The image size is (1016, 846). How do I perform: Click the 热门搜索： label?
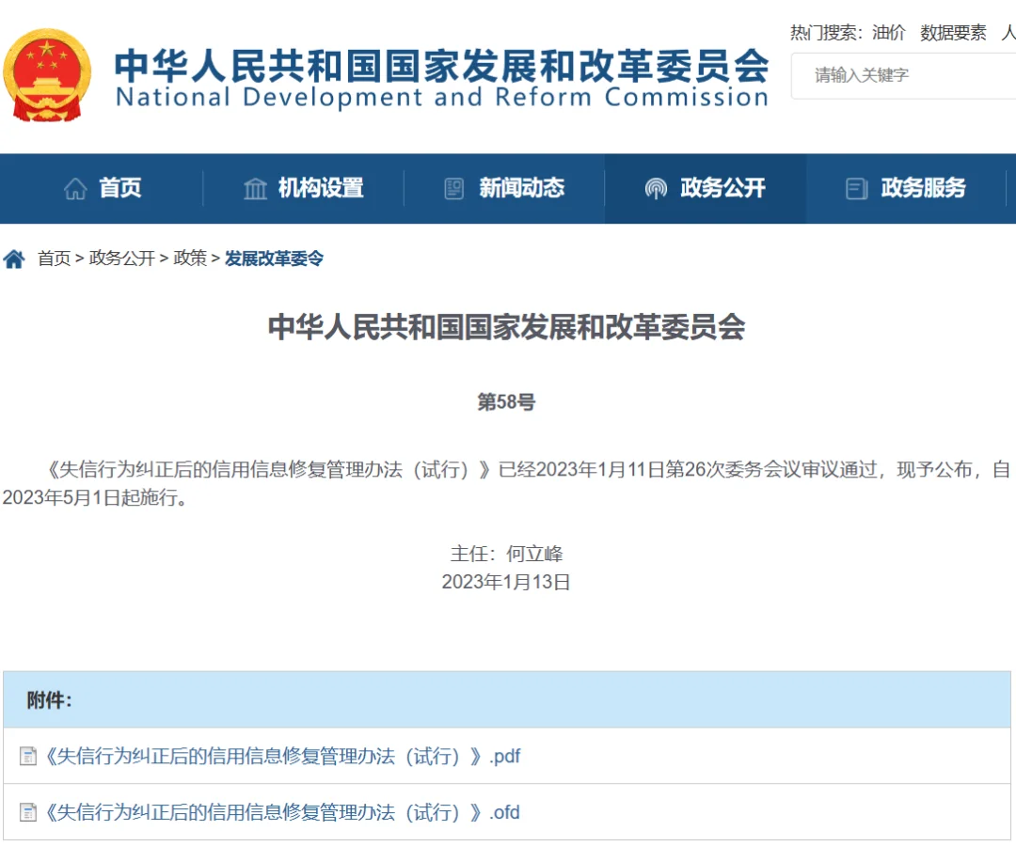826,32
